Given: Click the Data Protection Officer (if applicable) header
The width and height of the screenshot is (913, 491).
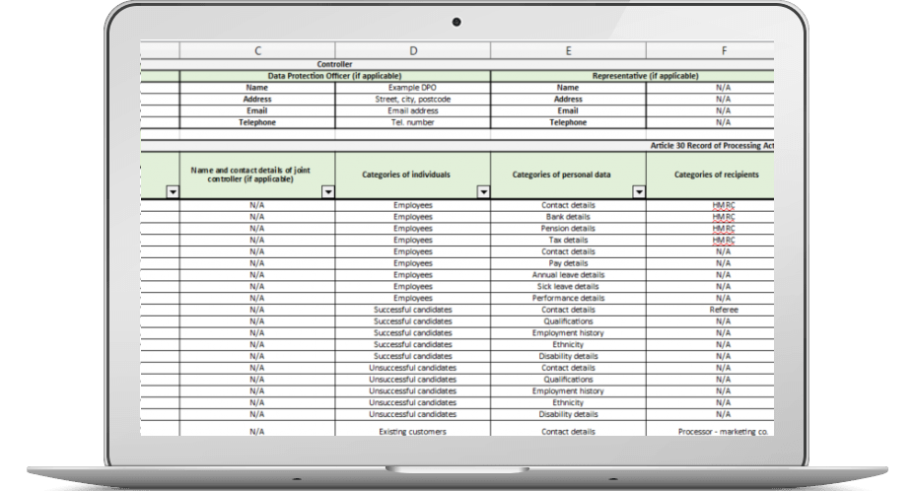Looking at the screenshot, I should click(x=335, y=76).
